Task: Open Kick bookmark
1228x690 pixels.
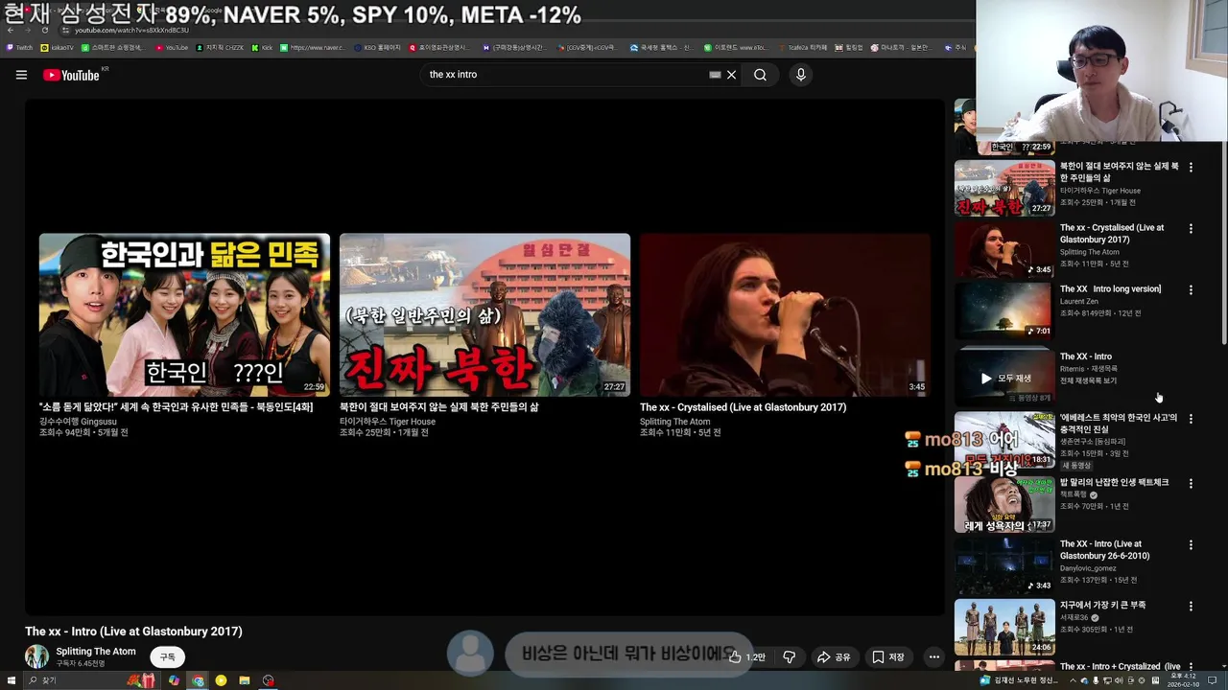Action: click(x=262, y=47)
